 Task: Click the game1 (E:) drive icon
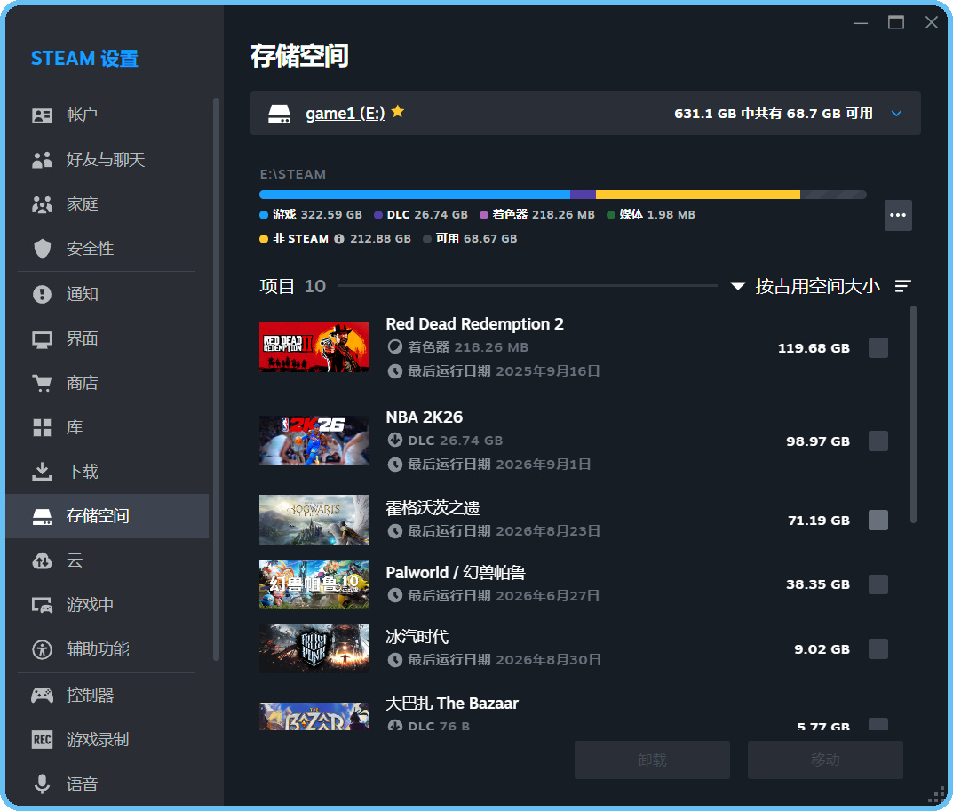tap(280, 114)
